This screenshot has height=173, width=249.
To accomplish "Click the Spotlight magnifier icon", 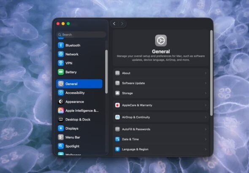I will click(x=61, y=146).
